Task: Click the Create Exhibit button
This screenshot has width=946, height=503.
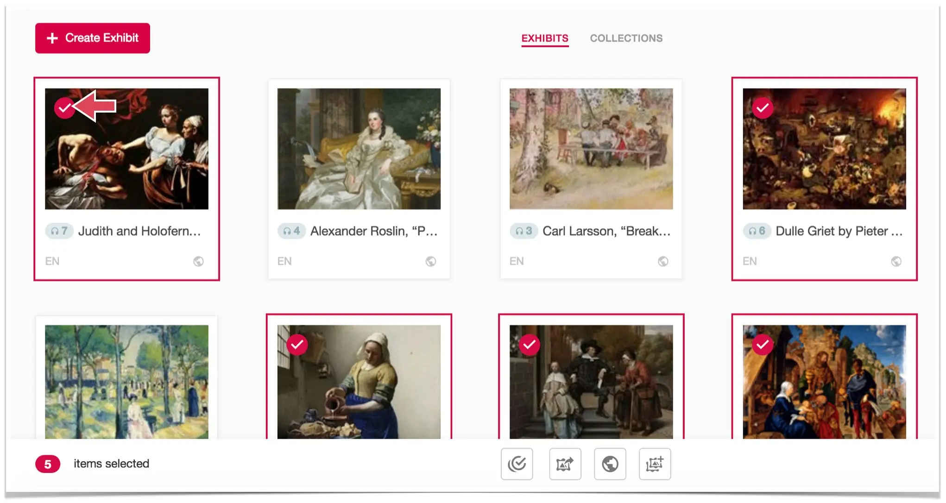Action: 93,38
